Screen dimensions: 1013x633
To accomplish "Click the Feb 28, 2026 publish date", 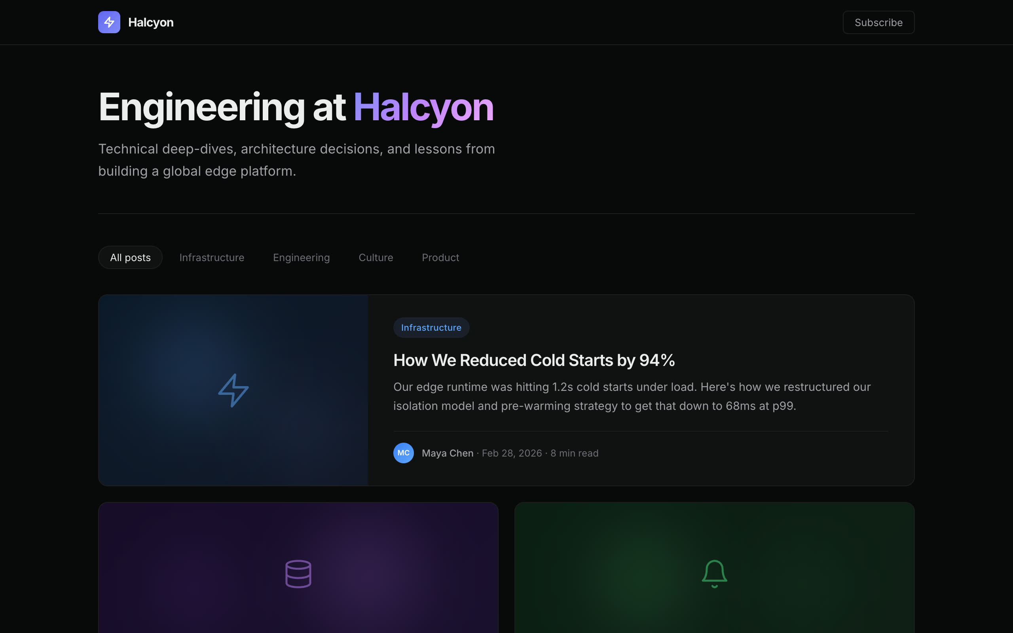I will pyautogui.click(x=511, y=453).
